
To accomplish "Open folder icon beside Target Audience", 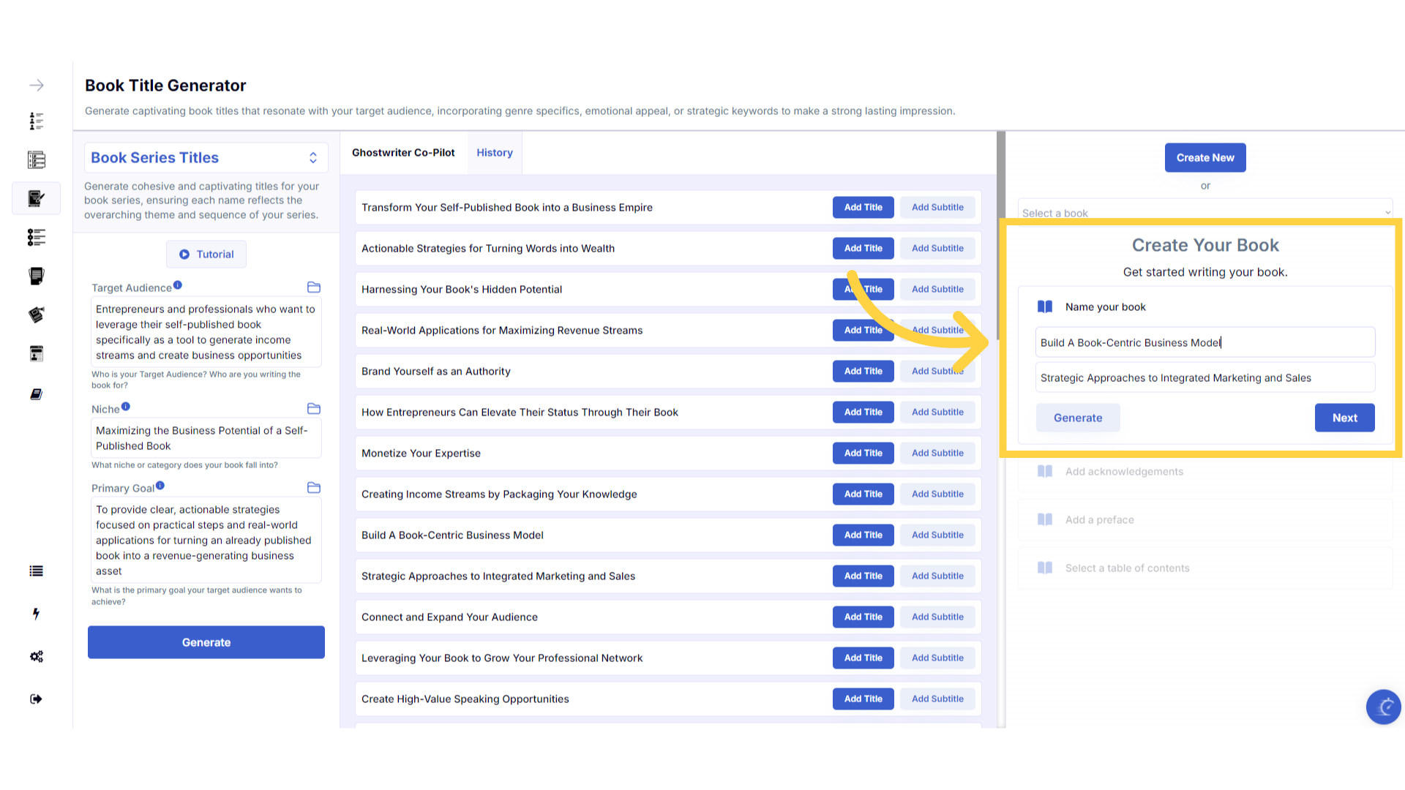I will pos(314,287).
